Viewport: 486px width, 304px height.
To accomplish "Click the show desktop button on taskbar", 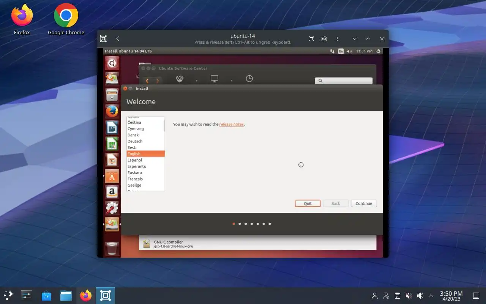I will coord(476,296).
